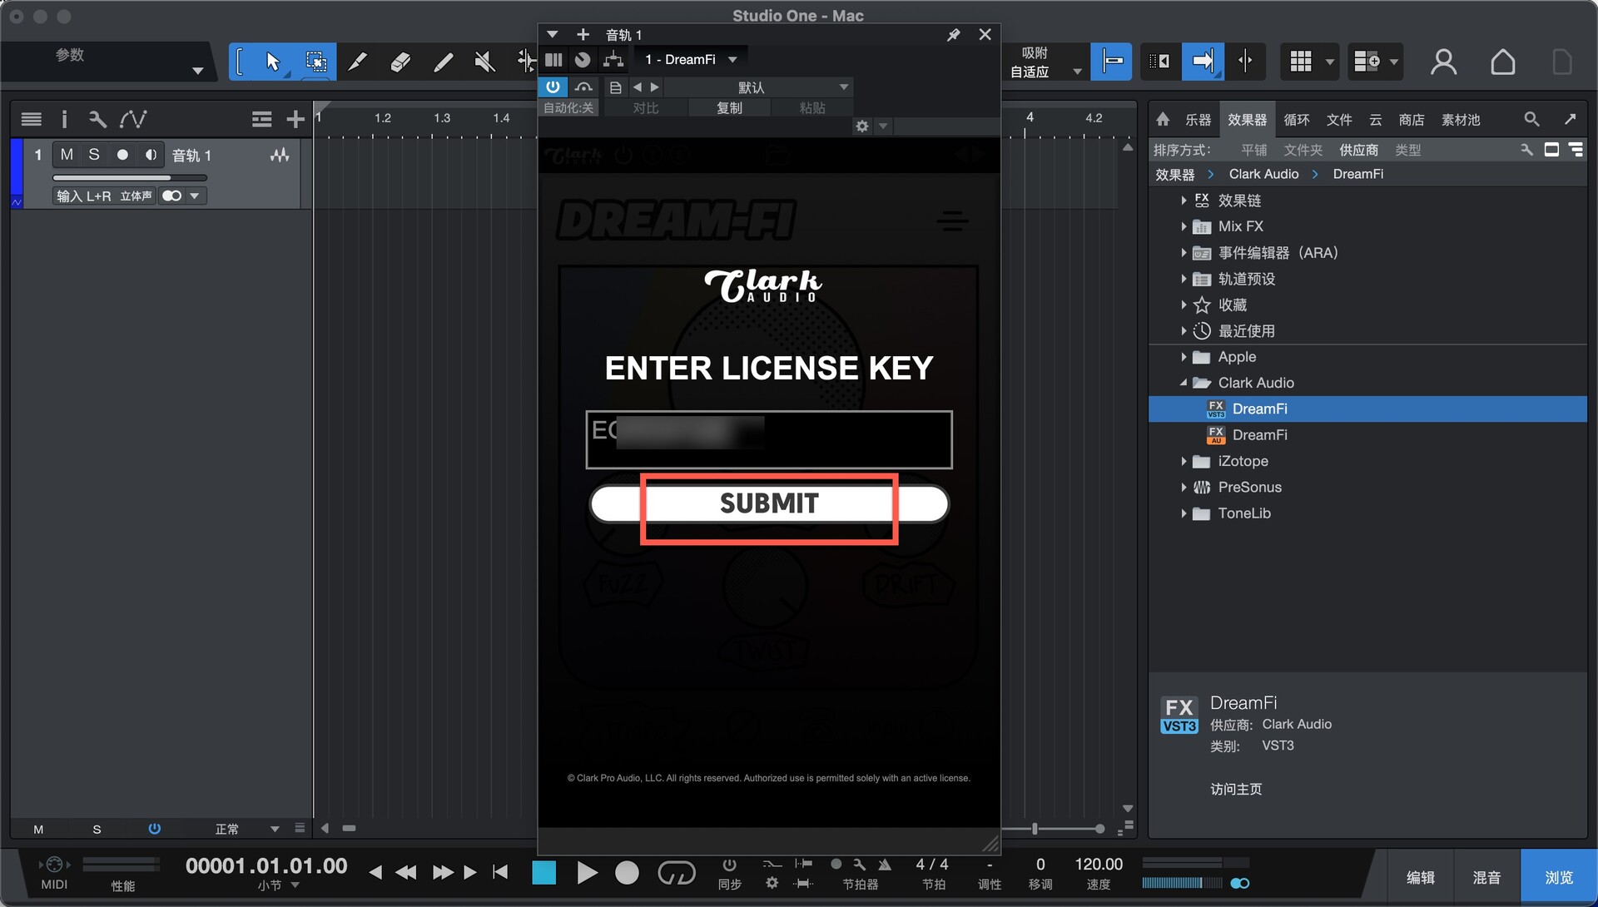Sort browser by 文件夹
The image size is (1598, 907).
tap(1303, 150)
